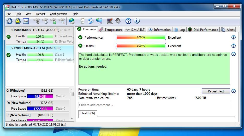
Task: Click the monitor with screwdriver configuration icon
Action: click(x=110, y=21)
